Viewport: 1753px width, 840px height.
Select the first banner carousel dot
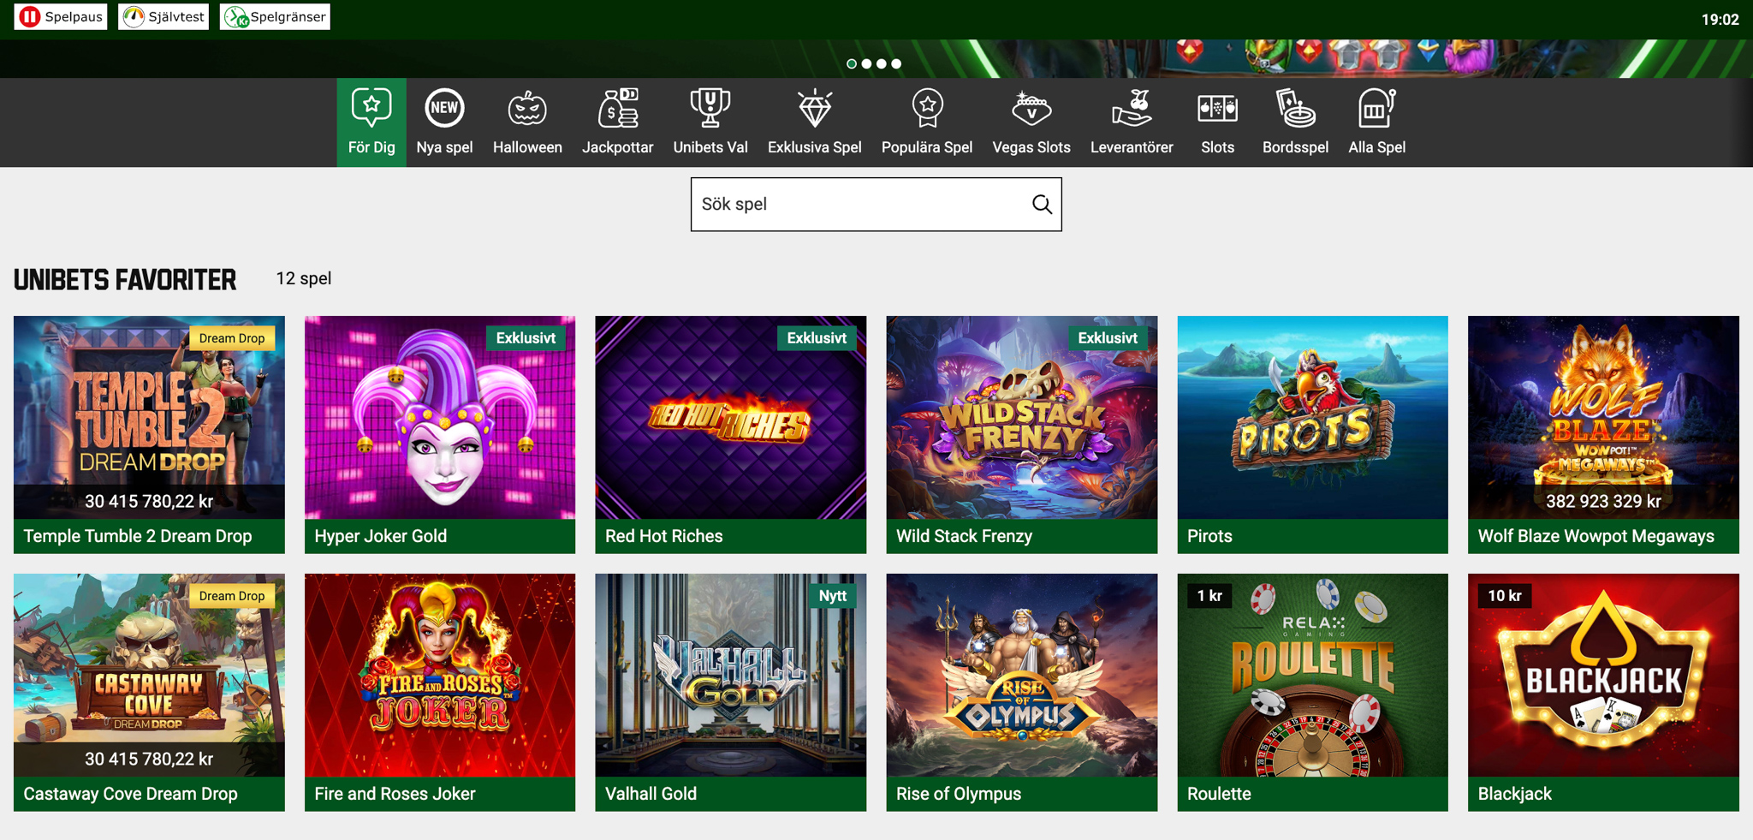point(852,63)
